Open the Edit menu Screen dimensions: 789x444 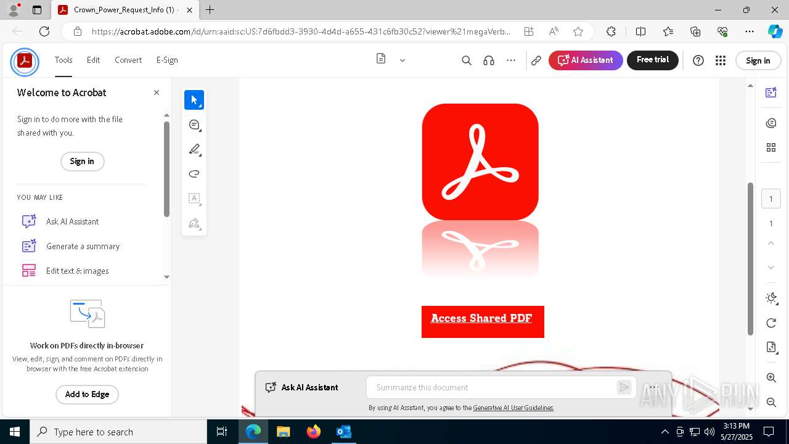pos(93,60)
